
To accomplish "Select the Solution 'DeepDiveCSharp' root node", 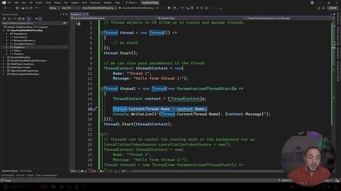I will point(27,27).
